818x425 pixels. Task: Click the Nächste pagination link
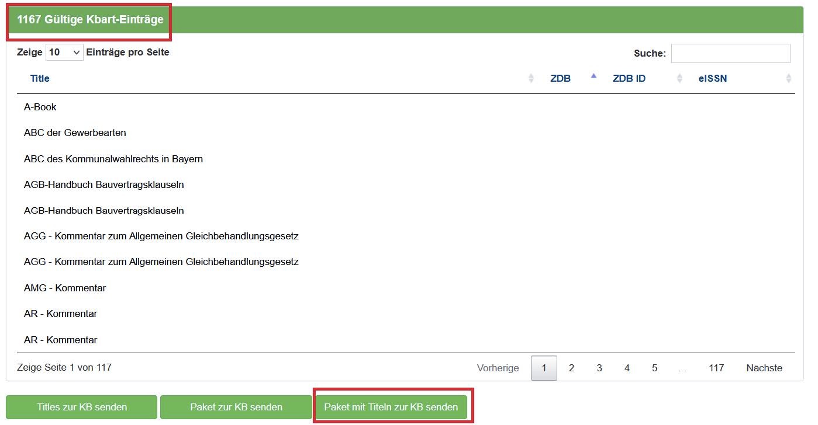coord(764,368)
